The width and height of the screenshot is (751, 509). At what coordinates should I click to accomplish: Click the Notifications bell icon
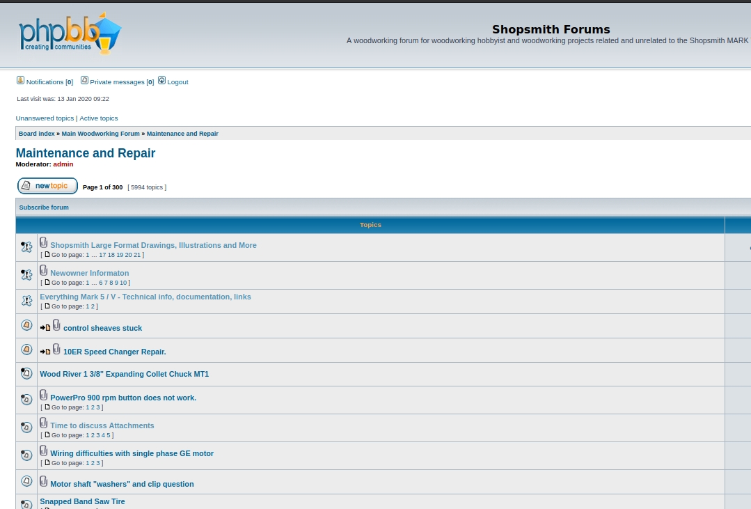click(x=20, y=81)
